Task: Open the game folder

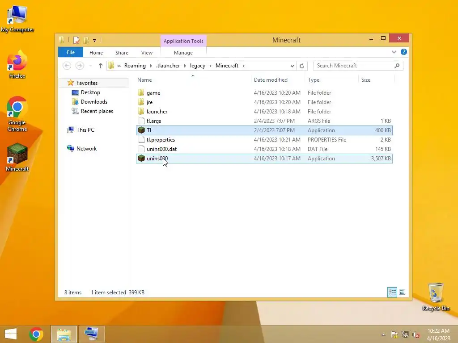Action: pyautogui.click(x=264, y=93)
